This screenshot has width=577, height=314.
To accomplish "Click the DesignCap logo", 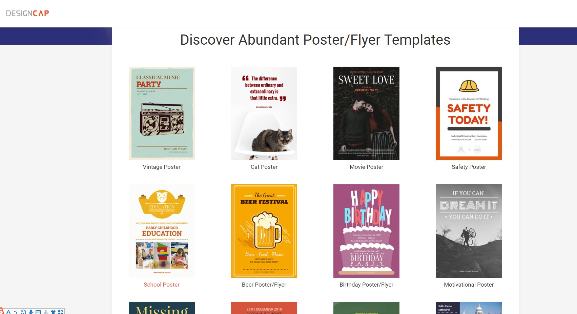I will pos(27,13).
